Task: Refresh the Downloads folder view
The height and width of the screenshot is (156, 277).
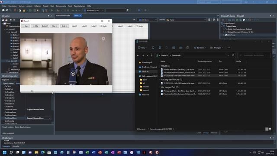Action: coord(233,55)
